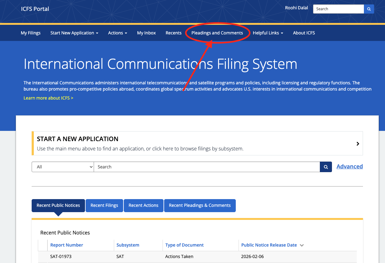Click the Roohi Dalal user name
The width and height of the screenshot is (385, 263).
[297, 8]
